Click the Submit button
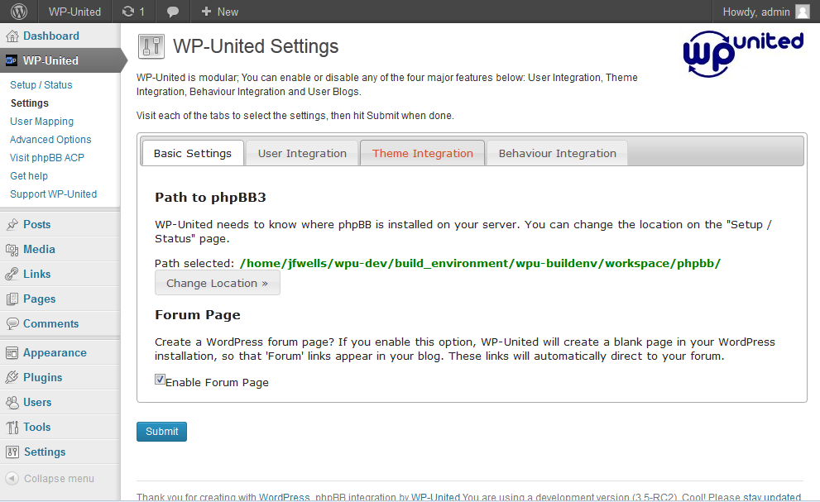 pyautogui.click(x=161, y=432)
